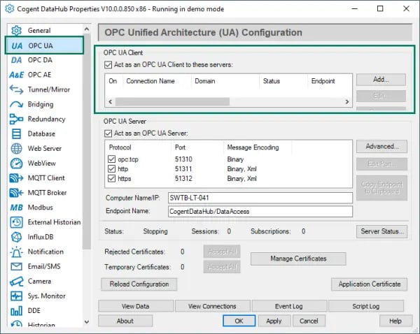
Task: Select the MQTT Broker icon
Action: pos(16,193)
